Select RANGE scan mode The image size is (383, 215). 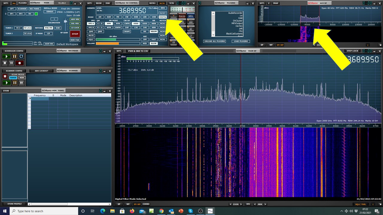[x=13, y=78]
